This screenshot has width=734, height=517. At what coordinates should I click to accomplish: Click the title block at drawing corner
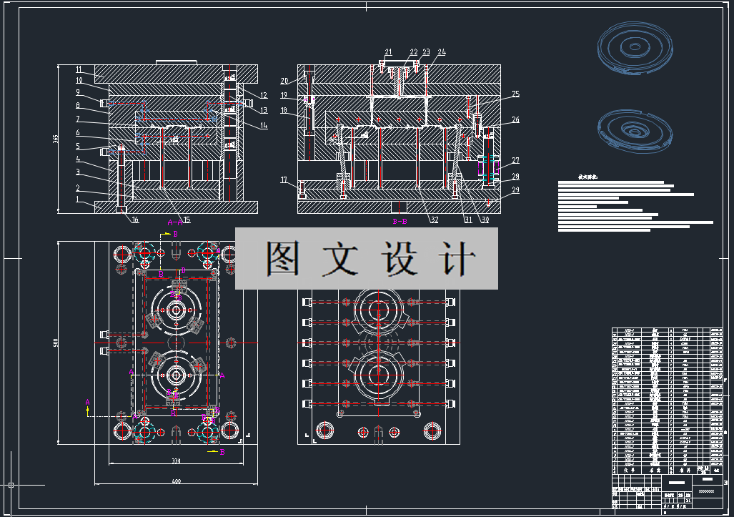tap(668, 492)
